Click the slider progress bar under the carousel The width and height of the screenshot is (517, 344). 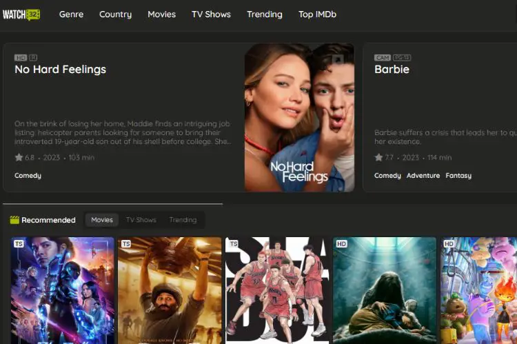(x=113, y=204)
